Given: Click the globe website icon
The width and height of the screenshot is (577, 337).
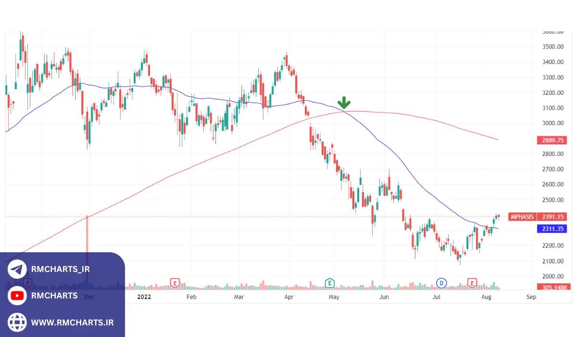Looking at the screenshot, I should (17, 322).
